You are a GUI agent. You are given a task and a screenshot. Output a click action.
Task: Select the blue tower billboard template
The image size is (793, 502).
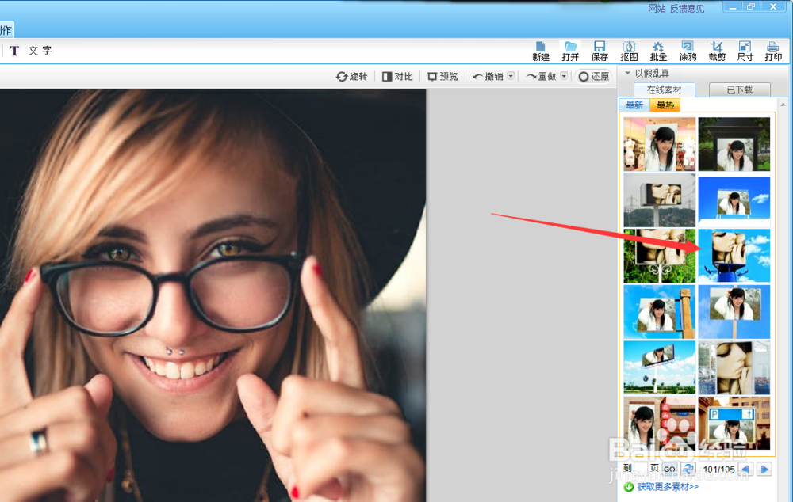click(x=734, y=256)
